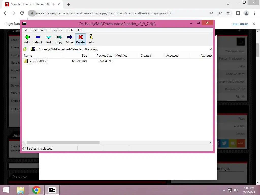Viewport: 260px width, 195px height.
Task: Click the moddb.com URL in address bar
Action: pos(104,13)
